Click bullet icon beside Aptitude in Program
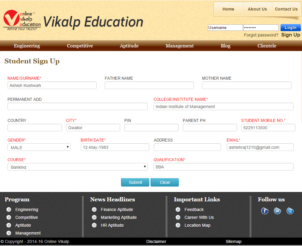This screenshot has width=302, height=246. [9, 225]
